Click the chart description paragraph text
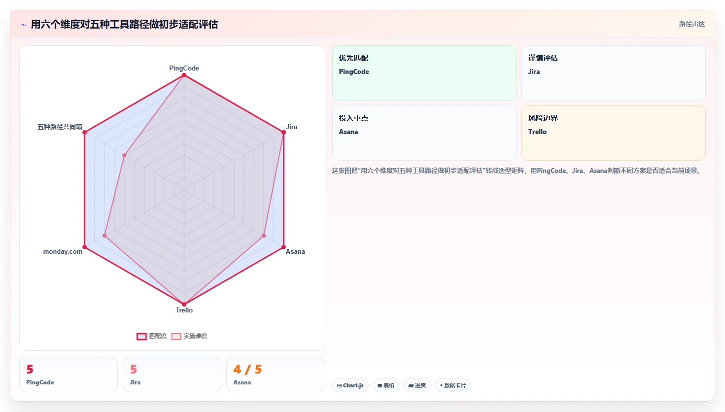The image size is (725, 412). pos(517,171)
